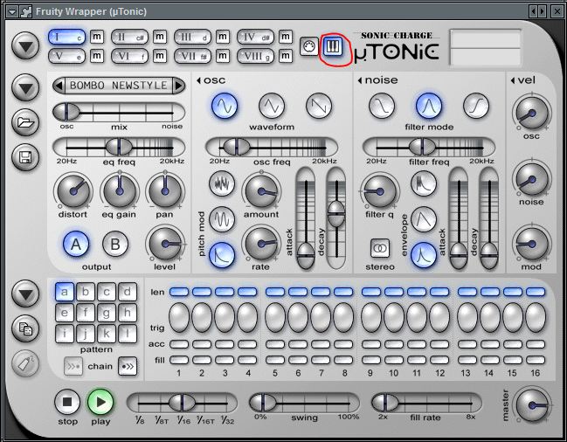Toggle the noise stereo button
The image size is (567, 442).
380,248
